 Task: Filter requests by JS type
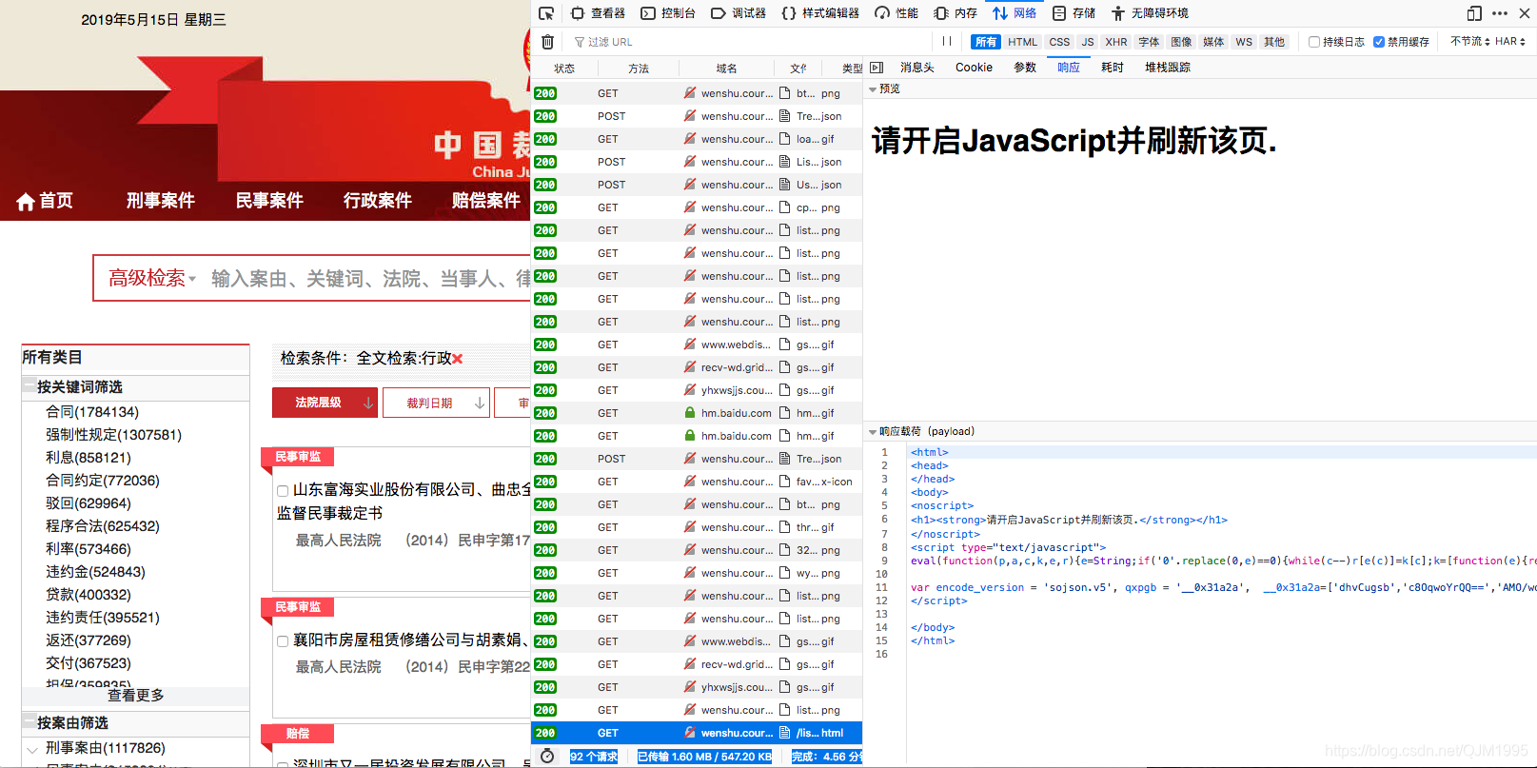(1088, 42)
